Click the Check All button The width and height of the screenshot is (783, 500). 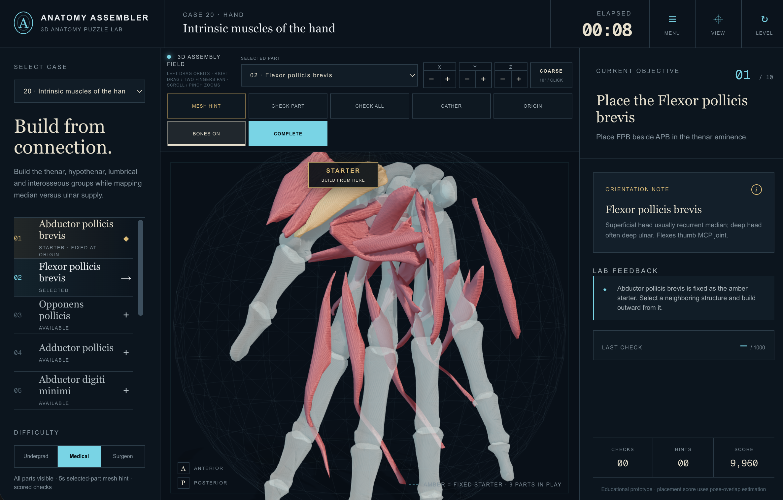[x=369, y=106]
